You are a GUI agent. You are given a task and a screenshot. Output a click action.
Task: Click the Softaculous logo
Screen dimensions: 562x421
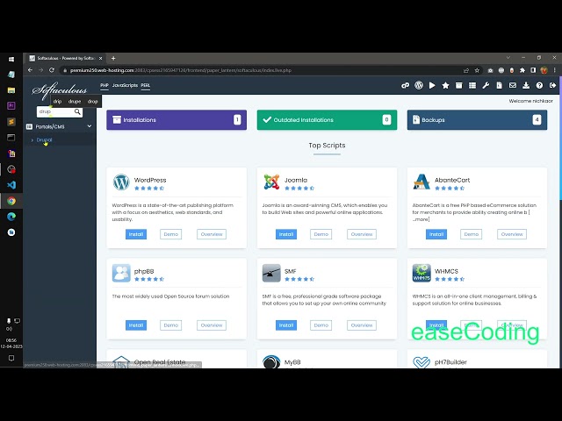pos(60,90)
